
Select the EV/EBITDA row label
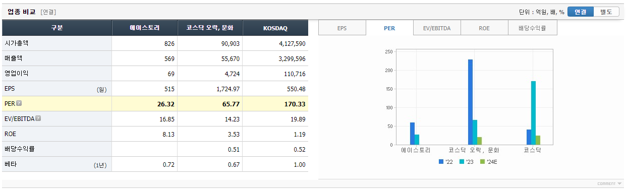(19, 119)
